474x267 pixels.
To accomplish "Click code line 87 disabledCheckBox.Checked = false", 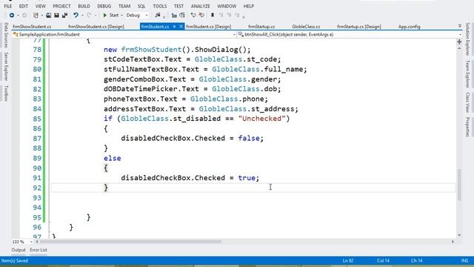I will (x=193, y=139).
